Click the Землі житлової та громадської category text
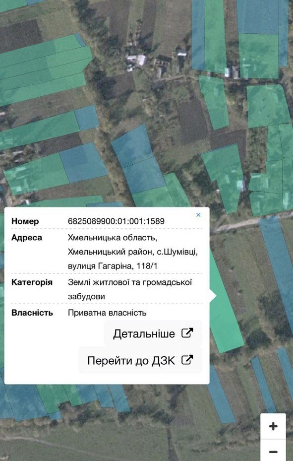This screenshot has width=293, height=461. coord(130,282)
